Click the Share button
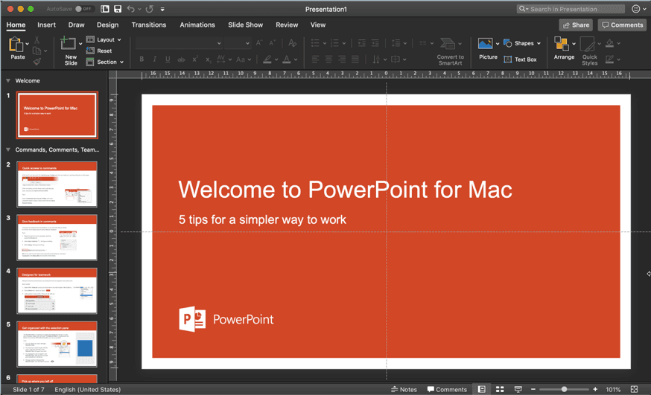Screen dimensions: 651x395 pos(576,25)
